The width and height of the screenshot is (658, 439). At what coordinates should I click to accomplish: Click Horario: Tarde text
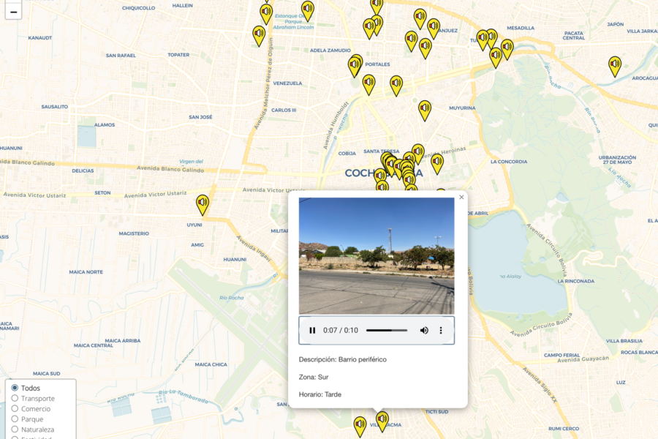[319, 394]
